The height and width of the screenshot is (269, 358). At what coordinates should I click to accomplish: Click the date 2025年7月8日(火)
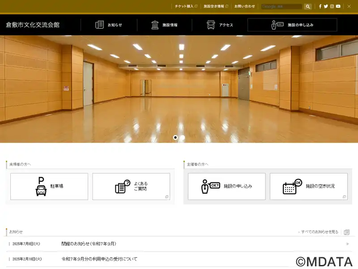tap(26, 244)
